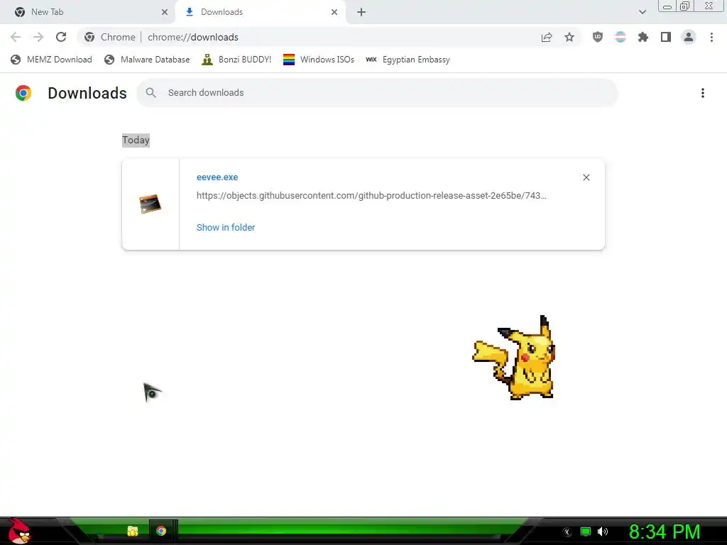The image size is (727, 545).
Task: Open File Explorer from taskbar
Action: tap(133, 531)
